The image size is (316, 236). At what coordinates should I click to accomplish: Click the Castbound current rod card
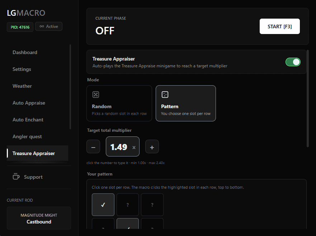click(x=39, y=218)
